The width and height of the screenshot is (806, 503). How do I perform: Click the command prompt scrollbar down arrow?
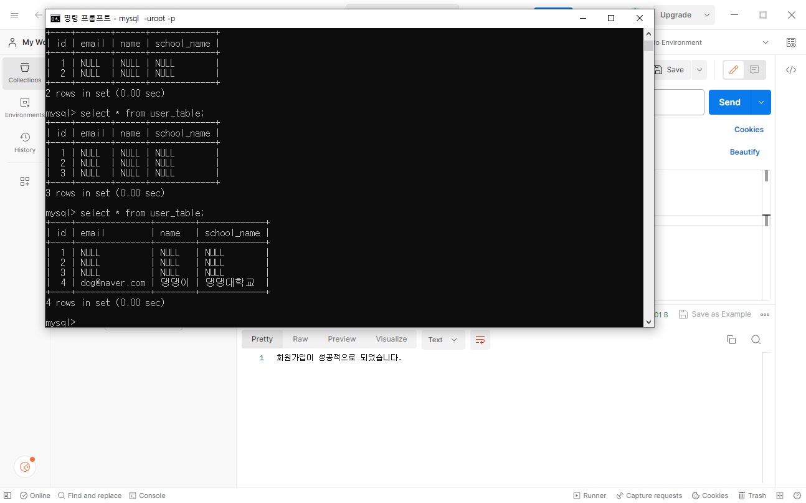tap(648, 322)
